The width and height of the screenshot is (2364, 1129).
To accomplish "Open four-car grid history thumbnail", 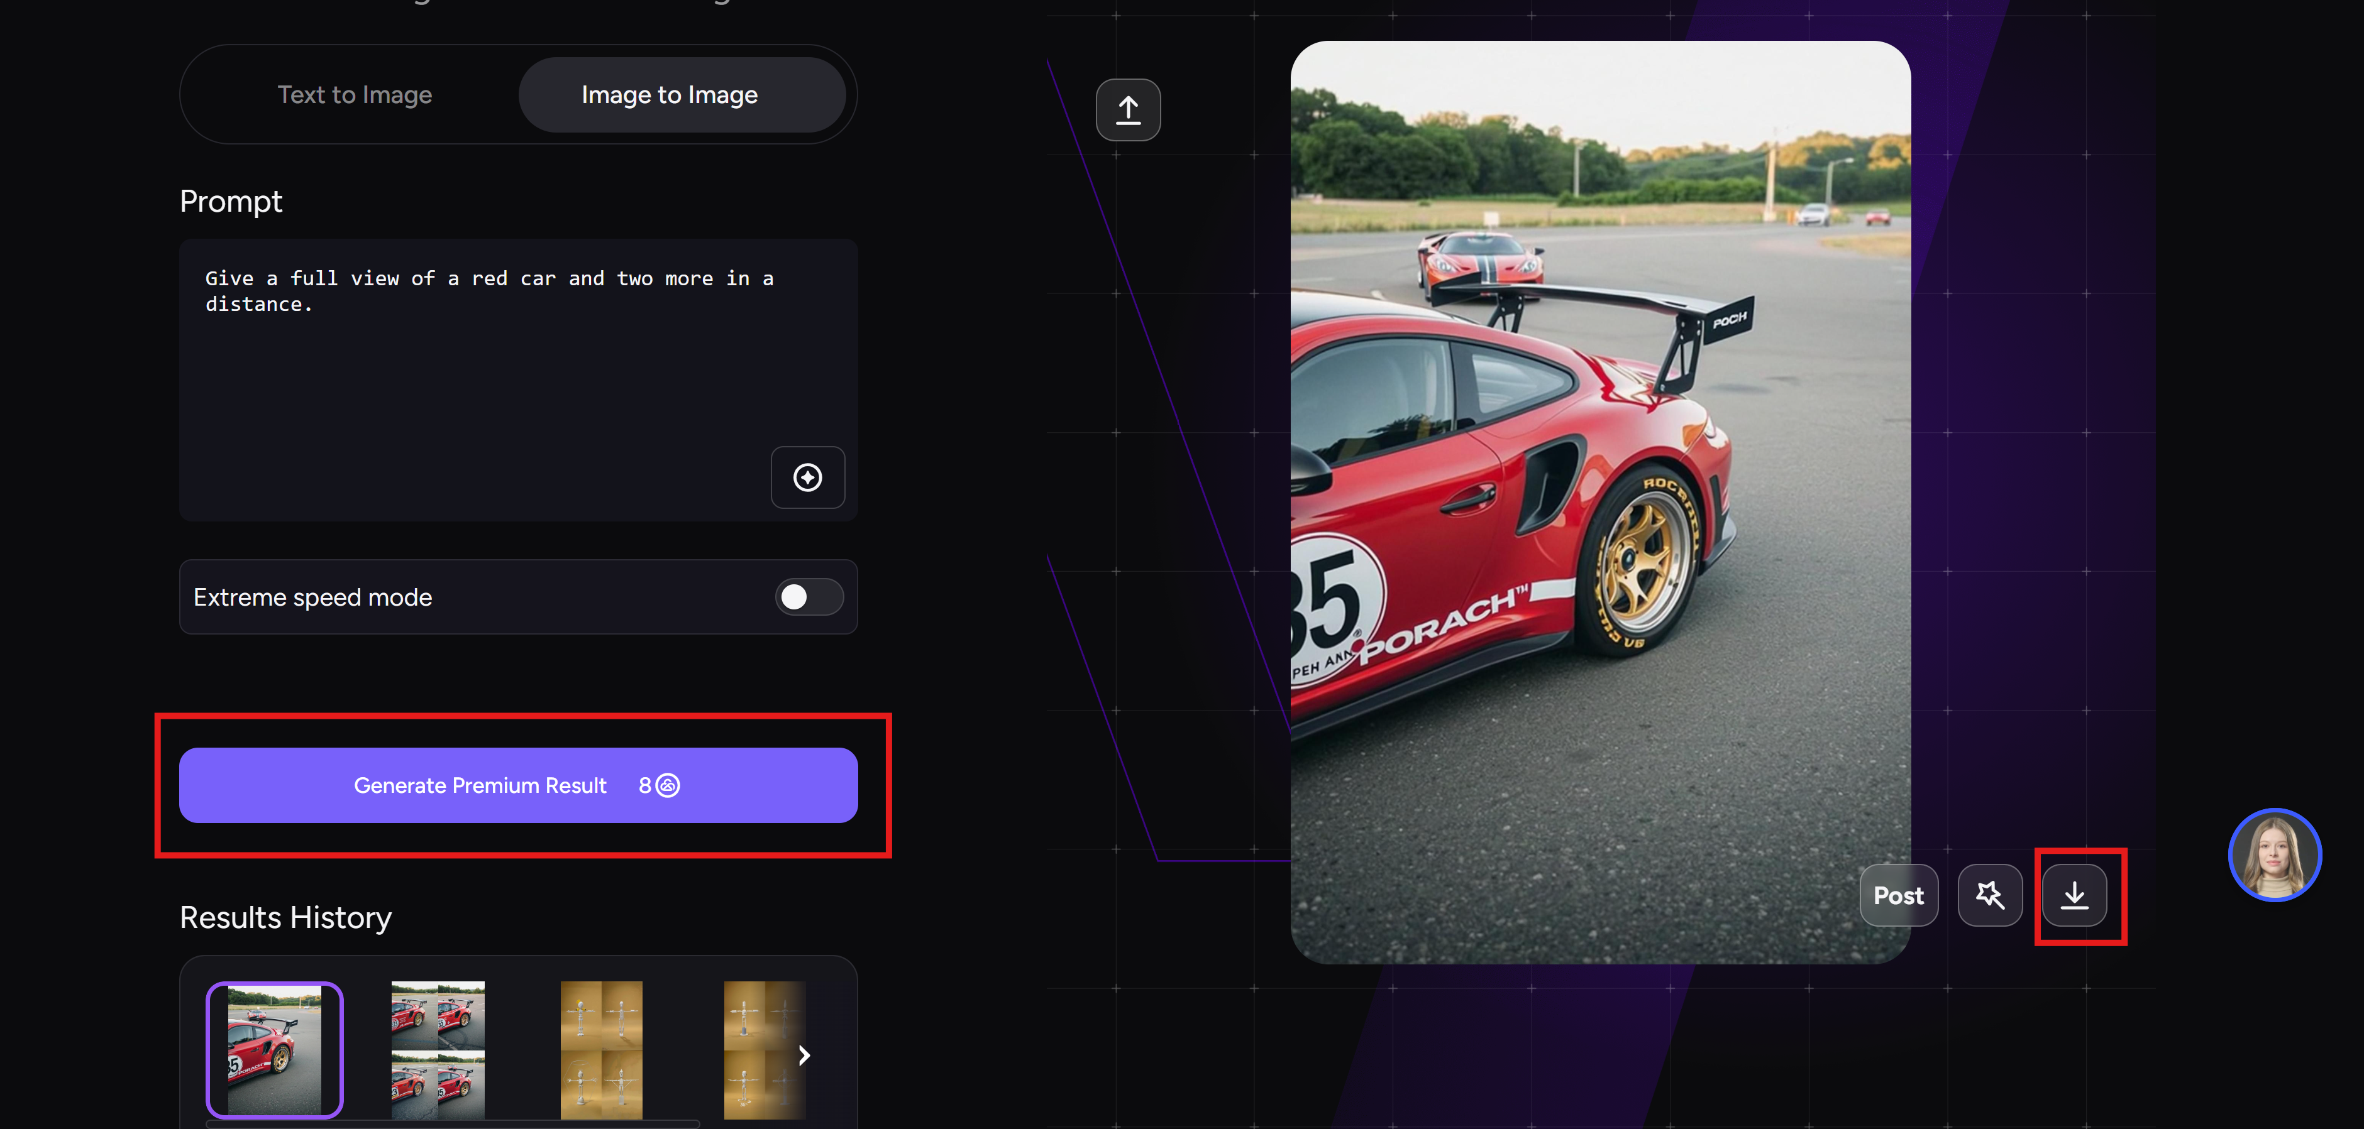I will 438,1050.
